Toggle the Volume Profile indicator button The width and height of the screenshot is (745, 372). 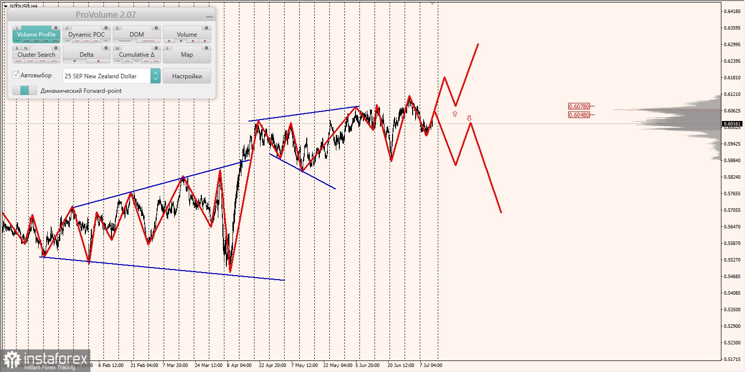36,34
